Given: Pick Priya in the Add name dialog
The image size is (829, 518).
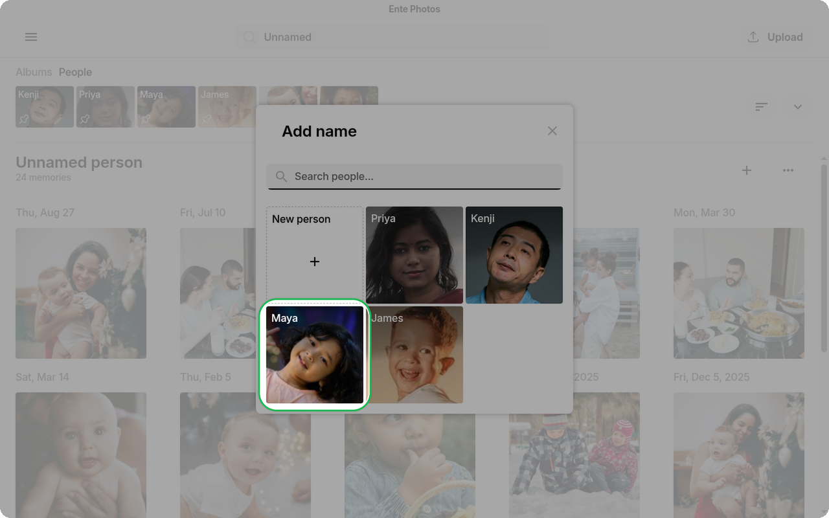Looking at the screenshot, I should coord(414,255).
